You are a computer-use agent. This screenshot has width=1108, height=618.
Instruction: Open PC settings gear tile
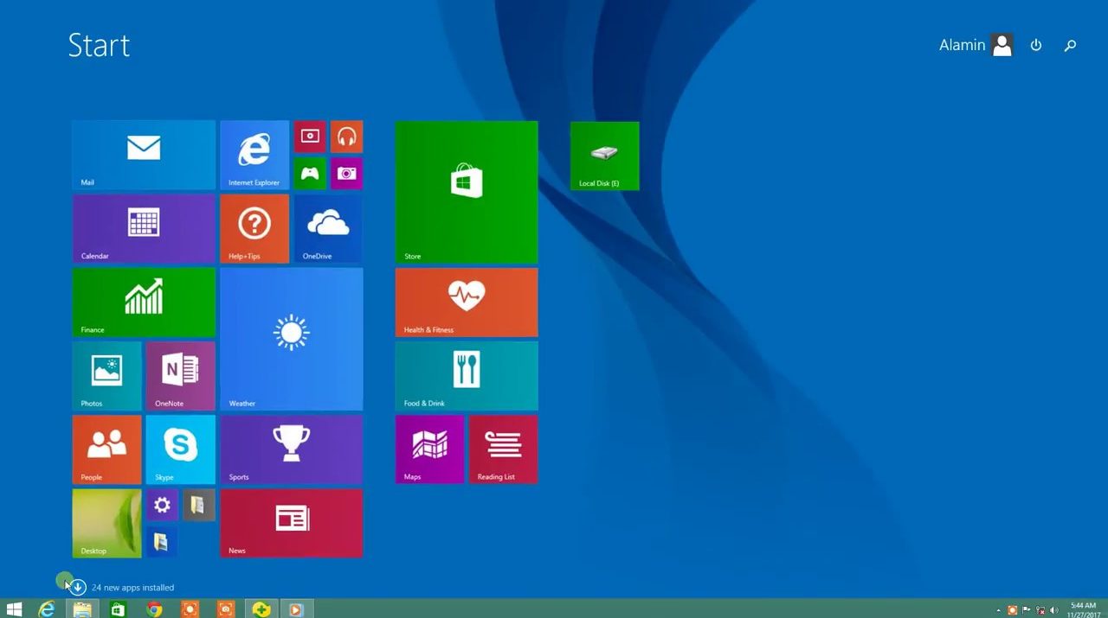[x=162, y=505]
